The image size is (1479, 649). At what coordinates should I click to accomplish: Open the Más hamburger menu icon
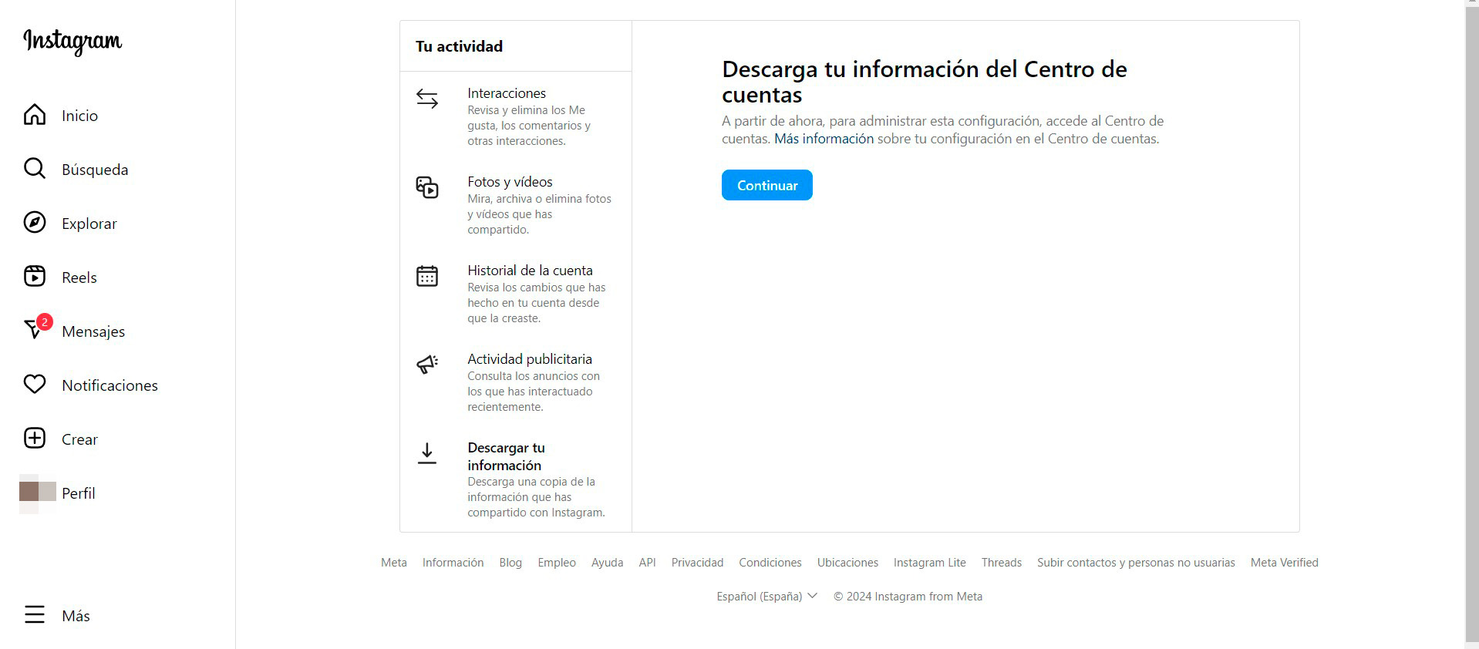click(35, 615)
